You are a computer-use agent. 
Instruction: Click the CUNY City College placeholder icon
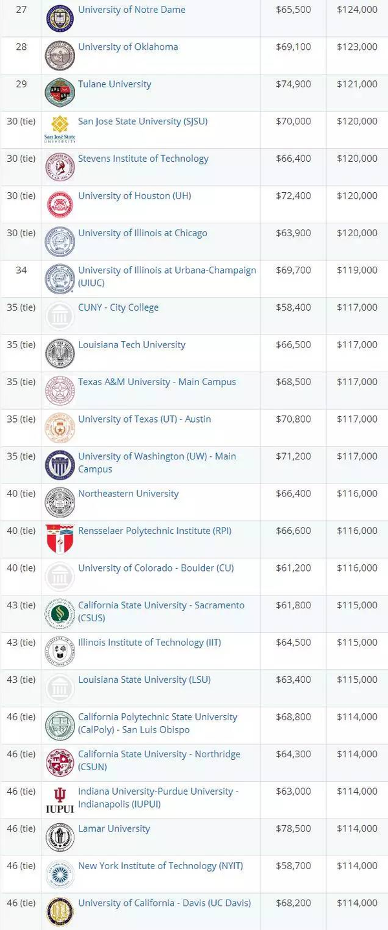click(x=60, y=316)
